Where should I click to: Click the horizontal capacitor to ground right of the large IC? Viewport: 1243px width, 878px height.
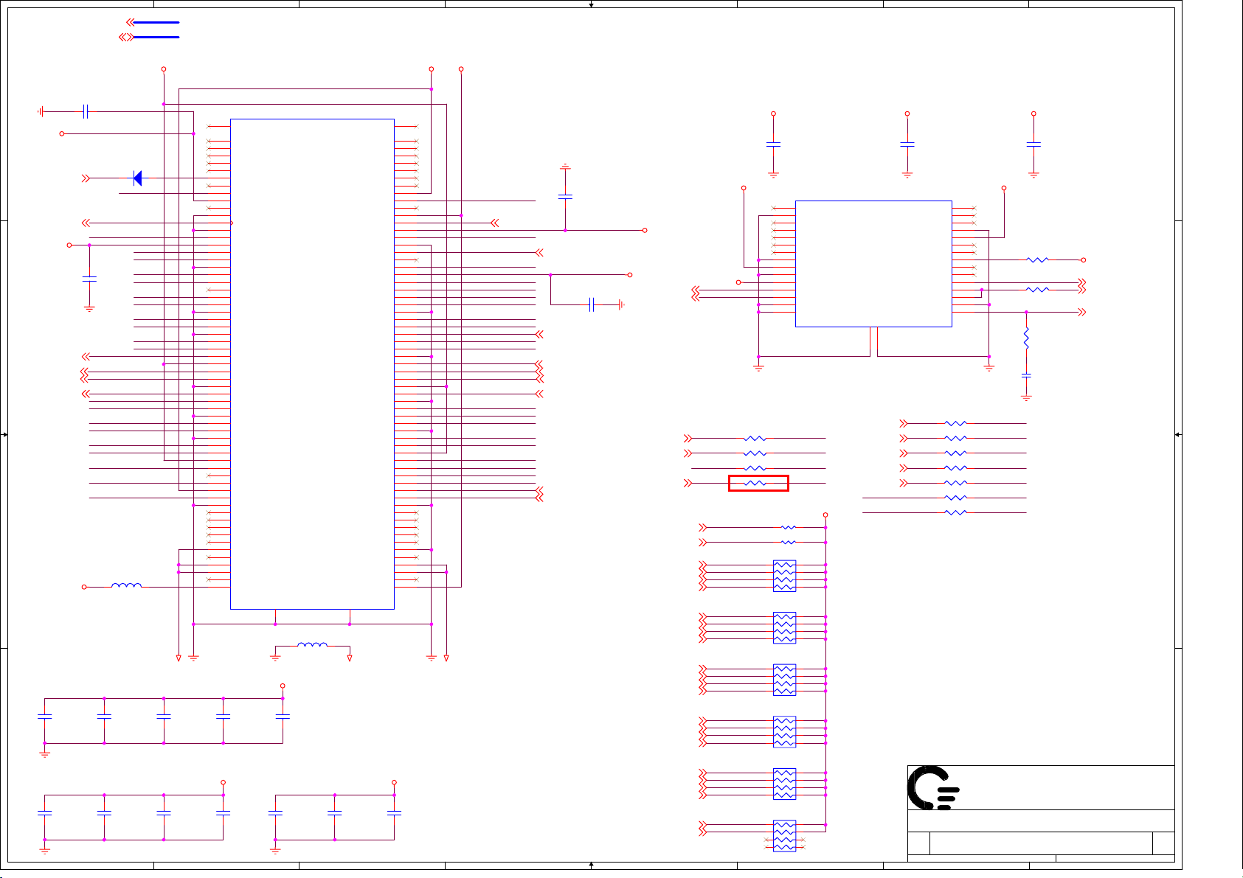(592, 304)
